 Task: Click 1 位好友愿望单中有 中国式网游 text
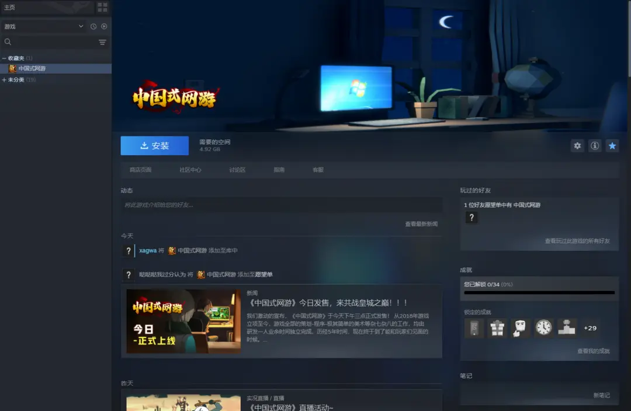[502, 205]
